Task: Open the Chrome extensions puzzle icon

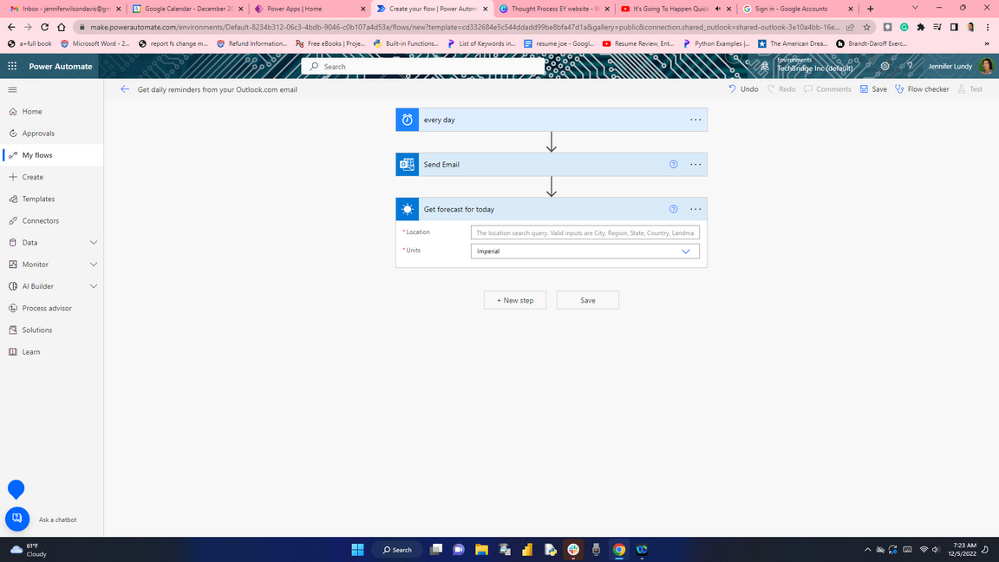Action: pyautogui.click(x=921, y=28)
